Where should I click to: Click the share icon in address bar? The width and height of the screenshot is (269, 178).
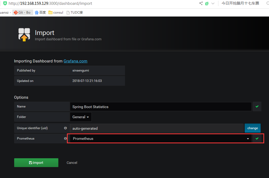[201, 3]
